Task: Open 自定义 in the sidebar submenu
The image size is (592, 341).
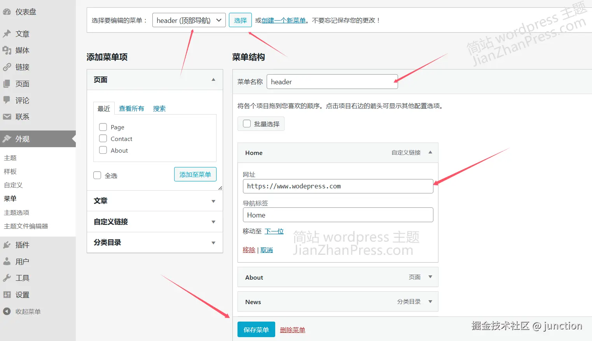Action: click(x=13, y=185)
